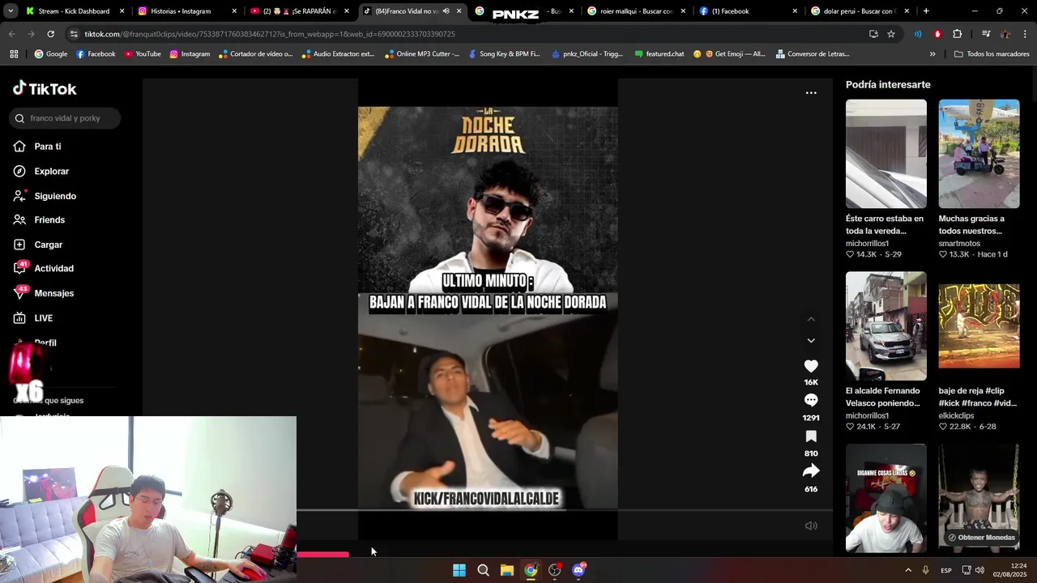This screenshot has width=1037, height=583.
Task: Switch to the PNKZ browser tab
Action: [522, 11]
